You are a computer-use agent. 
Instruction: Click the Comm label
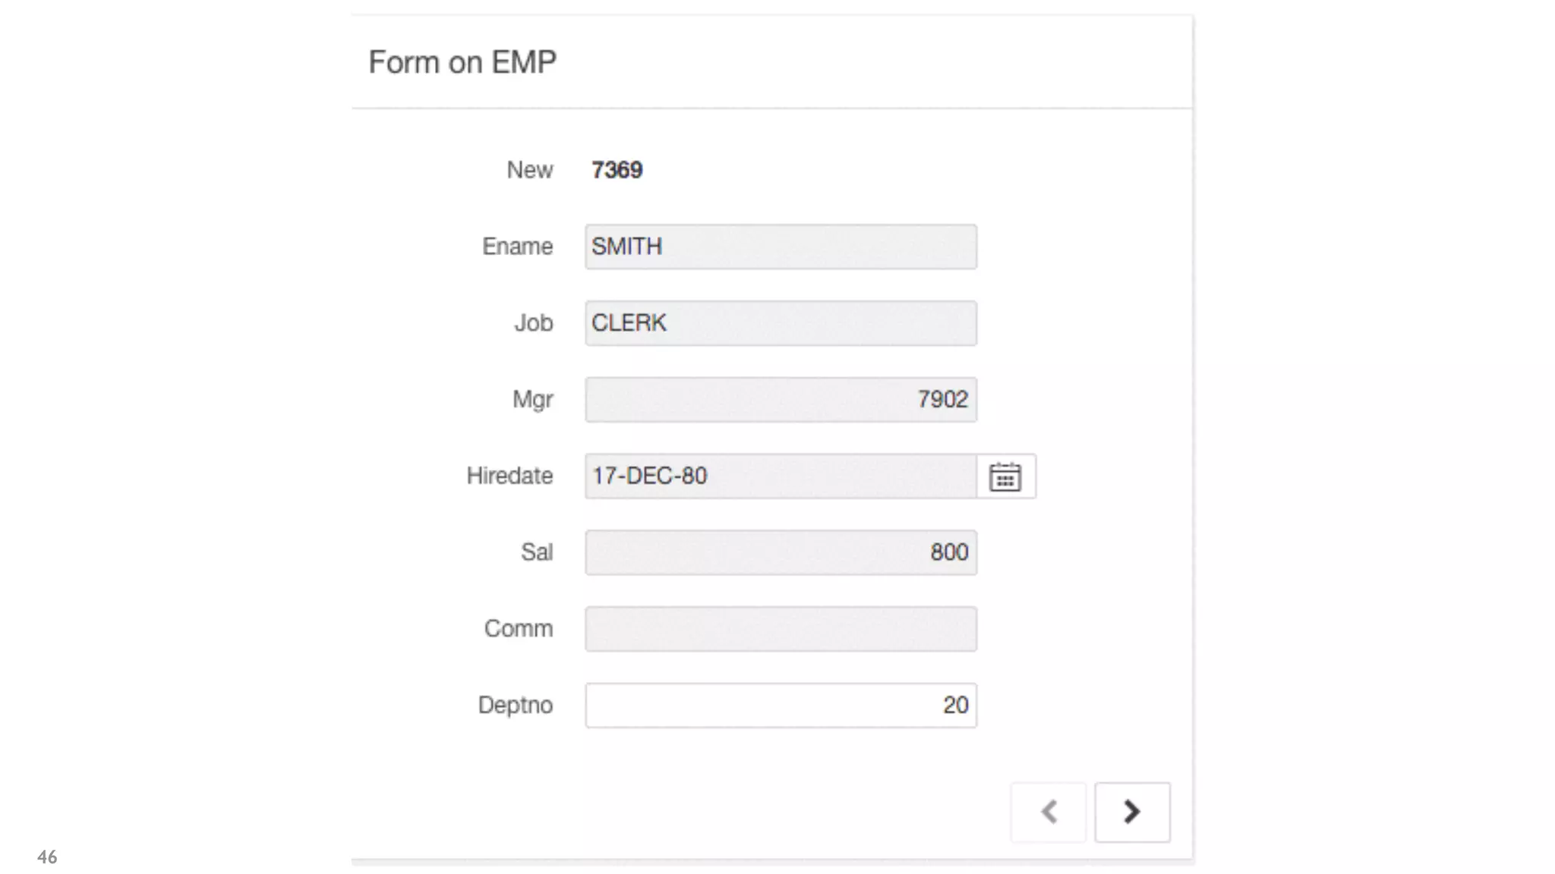519,629
